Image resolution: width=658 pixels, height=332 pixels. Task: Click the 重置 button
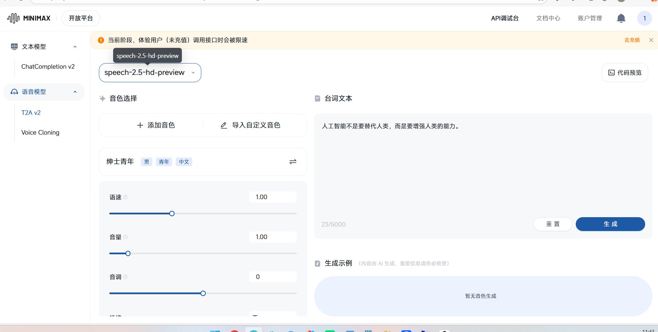point(552,224)
